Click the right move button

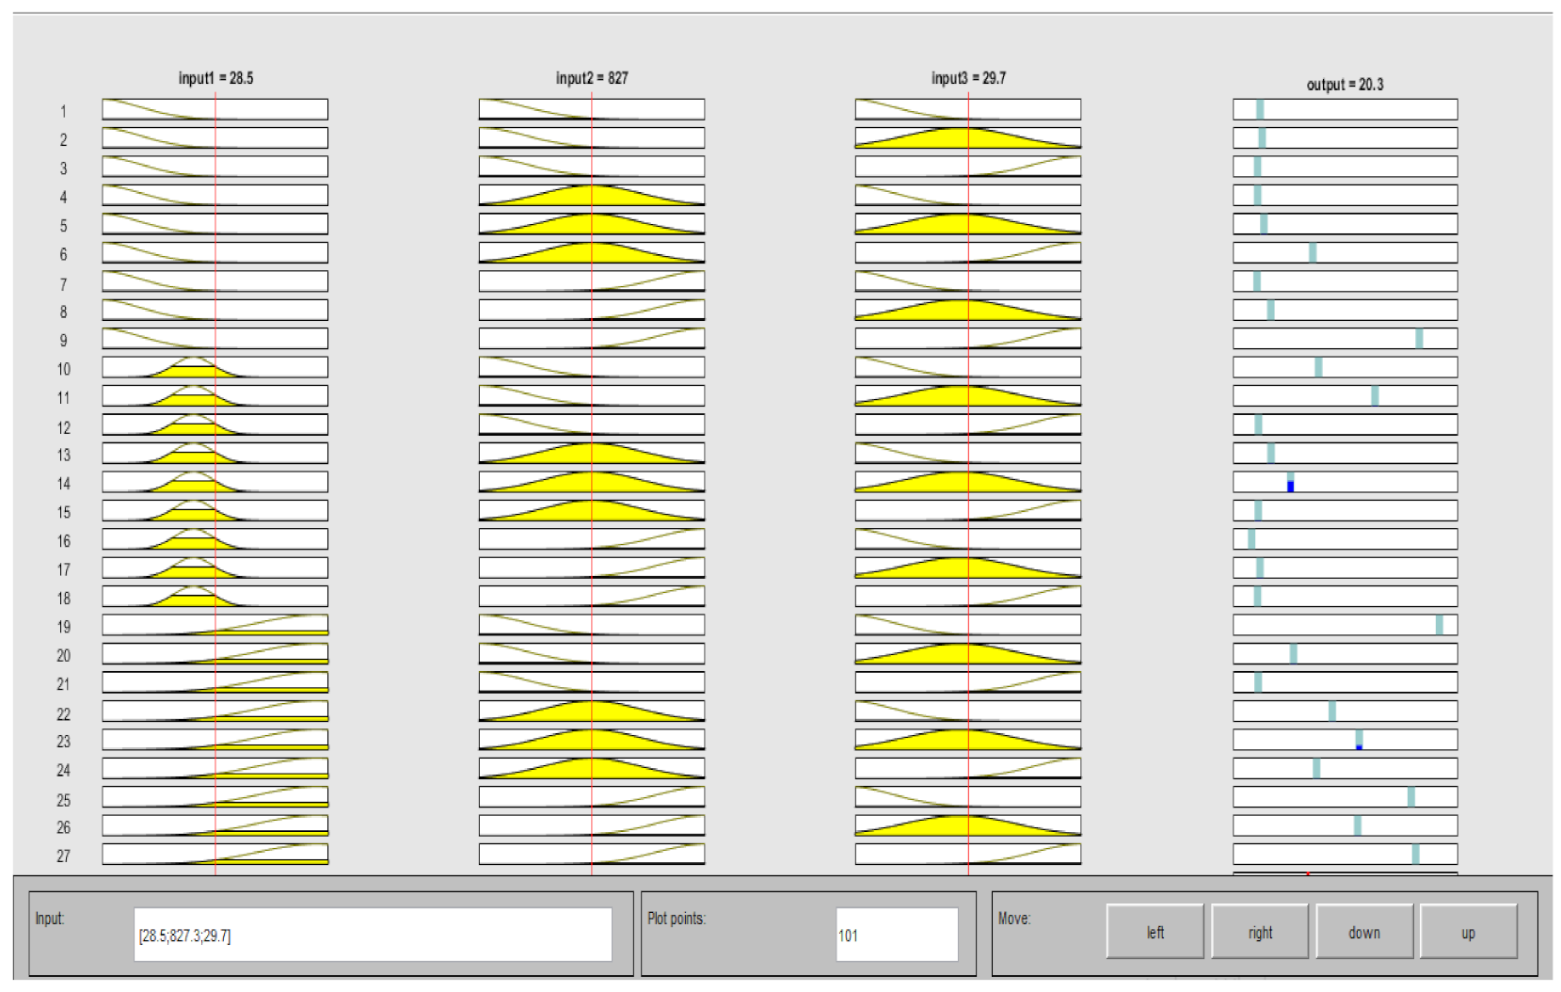pos(1260,932)
